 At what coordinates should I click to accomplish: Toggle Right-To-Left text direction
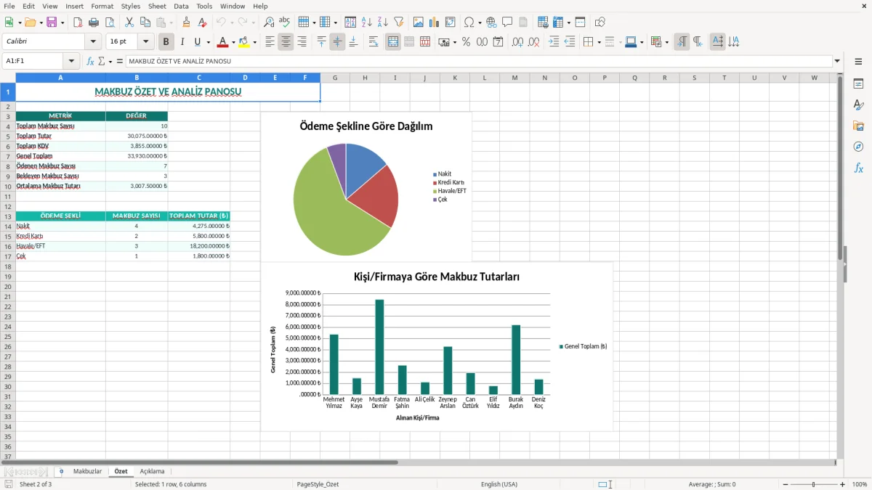click(698, 42)
